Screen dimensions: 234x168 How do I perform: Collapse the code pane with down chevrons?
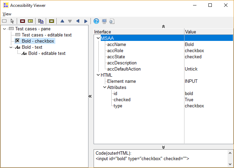[x=163, y=147]
